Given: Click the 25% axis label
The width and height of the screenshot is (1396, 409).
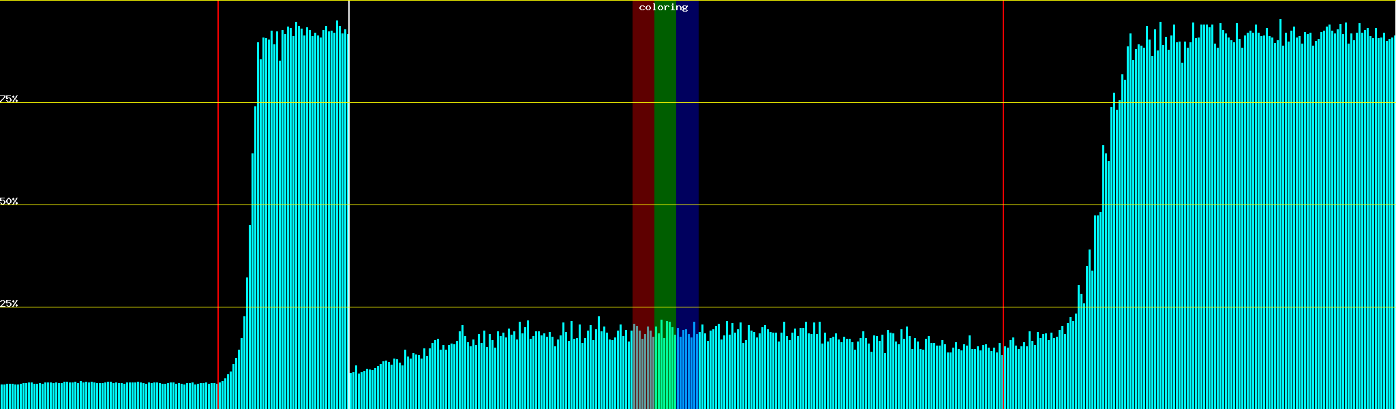Looking at the screenshot, I should coord(9,303).
